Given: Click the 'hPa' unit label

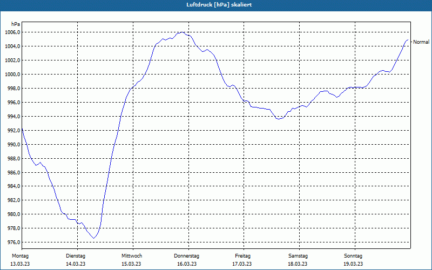Looking at the screenshot, I should click(16, 24).
